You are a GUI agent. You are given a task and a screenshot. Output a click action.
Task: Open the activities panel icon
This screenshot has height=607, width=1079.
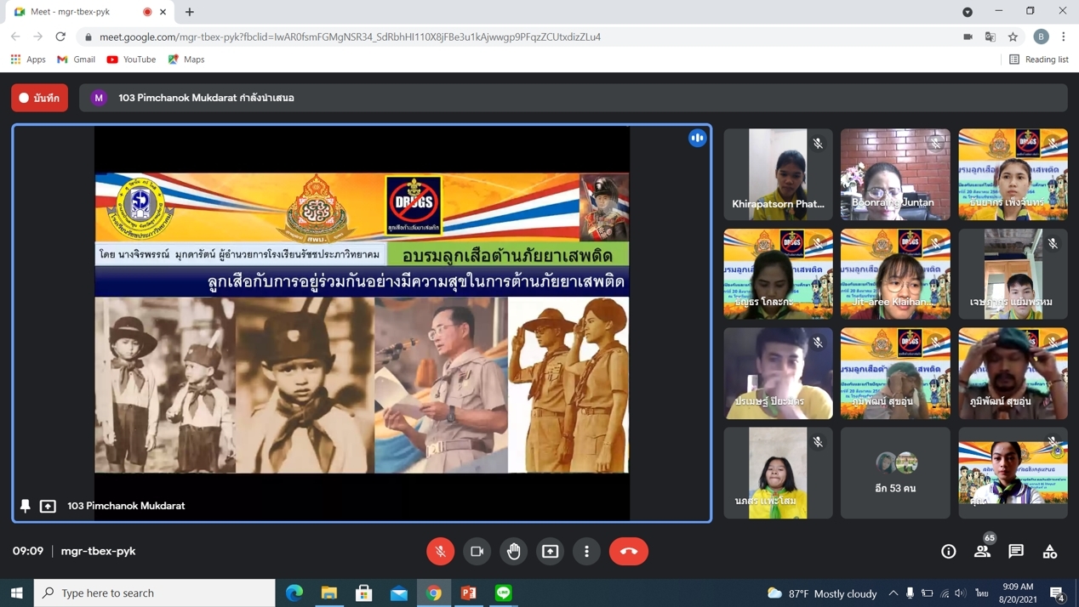pyautogui.click(x=1050, y=551)
